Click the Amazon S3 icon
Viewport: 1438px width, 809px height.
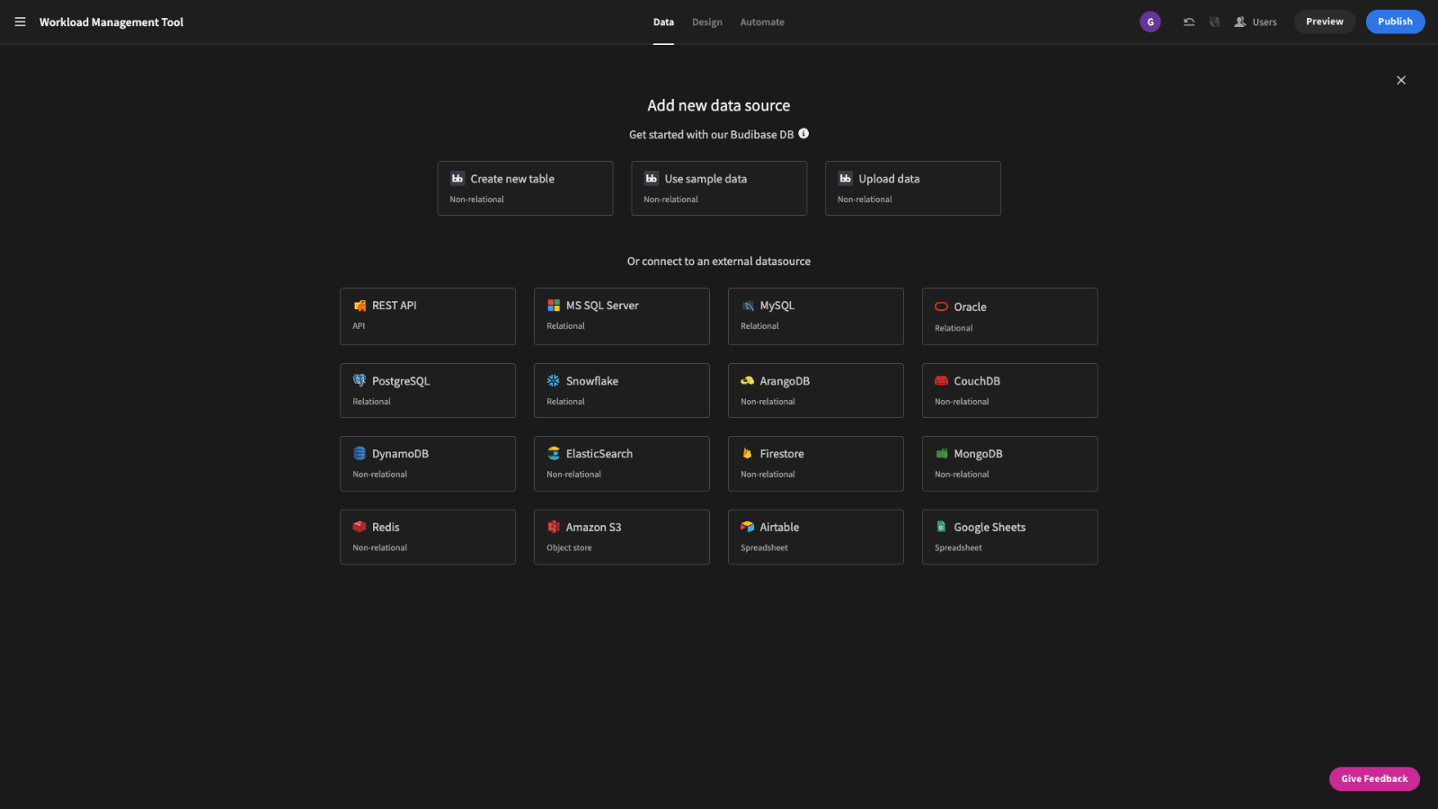tap(554, 527)
